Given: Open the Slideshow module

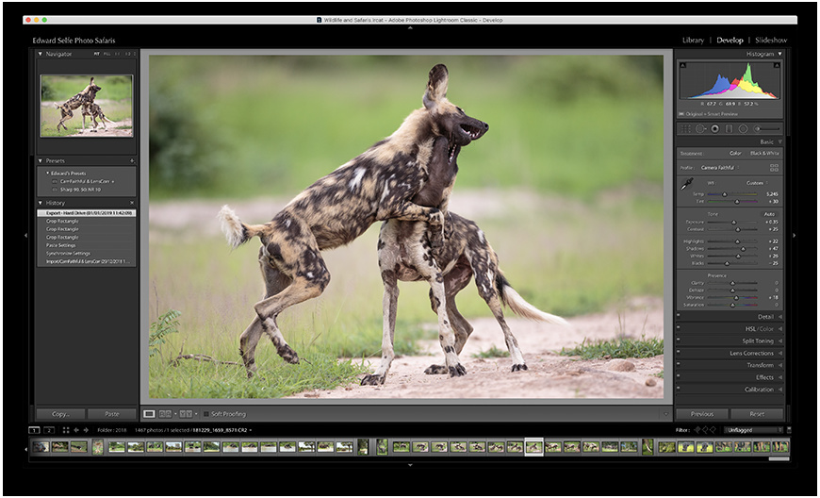Looking at the screenshot, I should point(770,41).
